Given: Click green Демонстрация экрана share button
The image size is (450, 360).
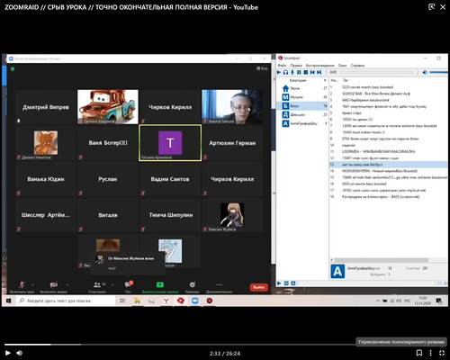Looking at the screenshot, I should [x=160, y=287].
